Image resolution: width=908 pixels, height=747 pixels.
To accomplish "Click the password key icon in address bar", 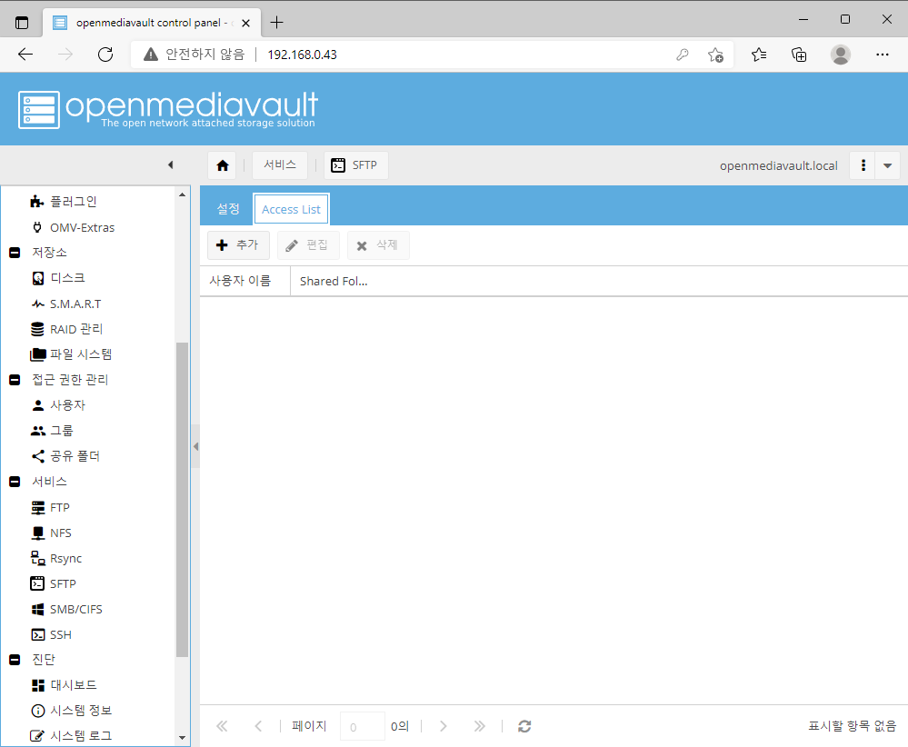I will point(683,55).
